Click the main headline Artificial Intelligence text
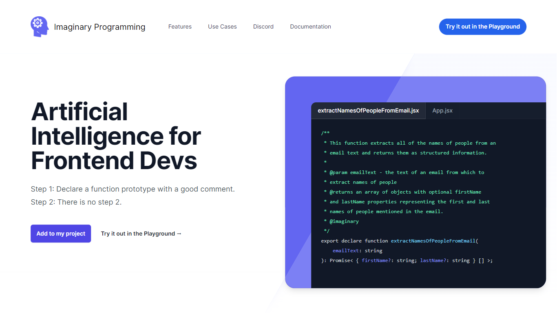Screen dimensions: 557x313 coord(116,136)
